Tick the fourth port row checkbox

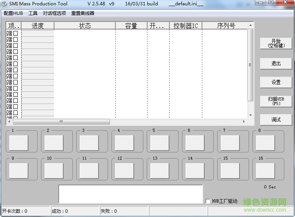[x=16, y=52]
